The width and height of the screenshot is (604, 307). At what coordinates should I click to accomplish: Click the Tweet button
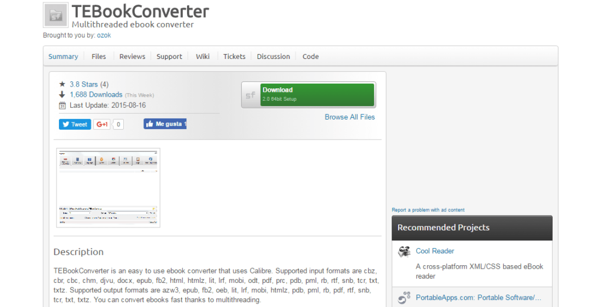(x=75, y=124)
